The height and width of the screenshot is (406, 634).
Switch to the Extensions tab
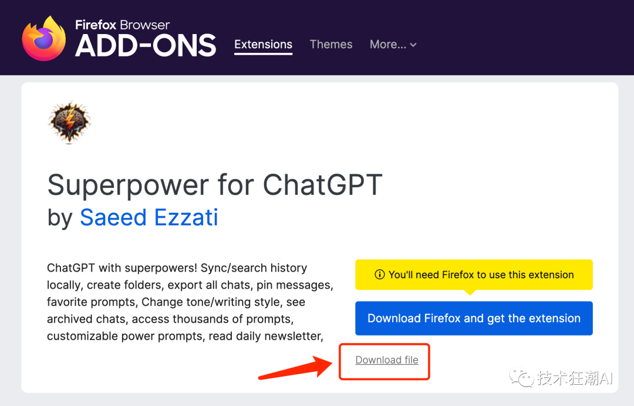[x=263, y=45]
